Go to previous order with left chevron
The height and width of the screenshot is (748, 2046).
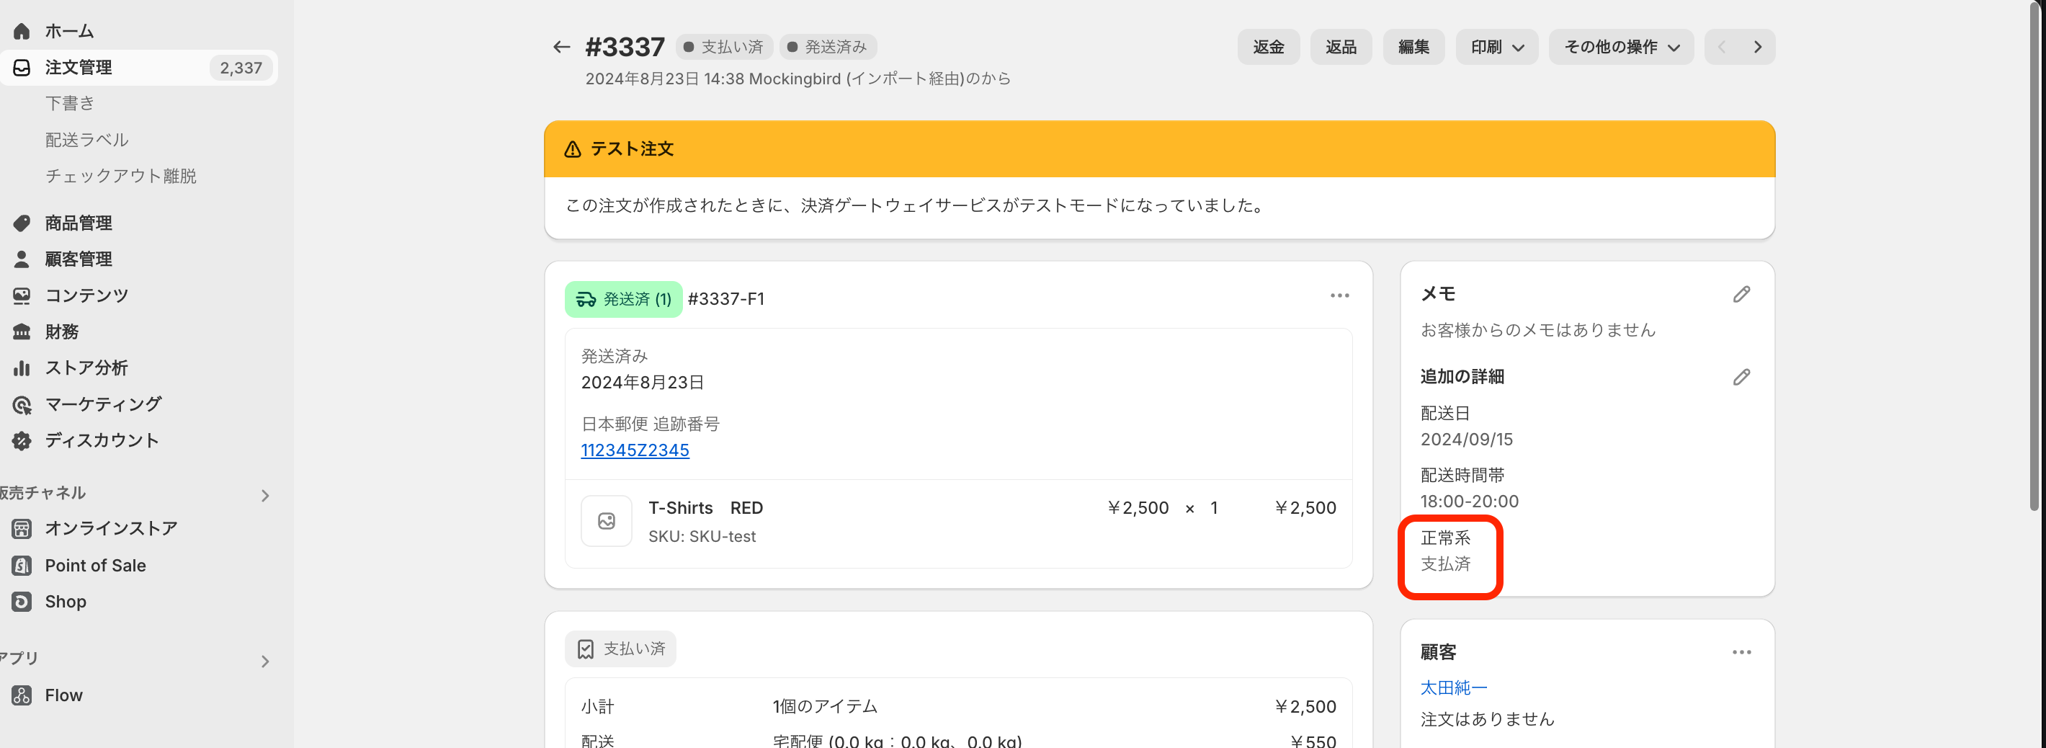point(1721,47)
